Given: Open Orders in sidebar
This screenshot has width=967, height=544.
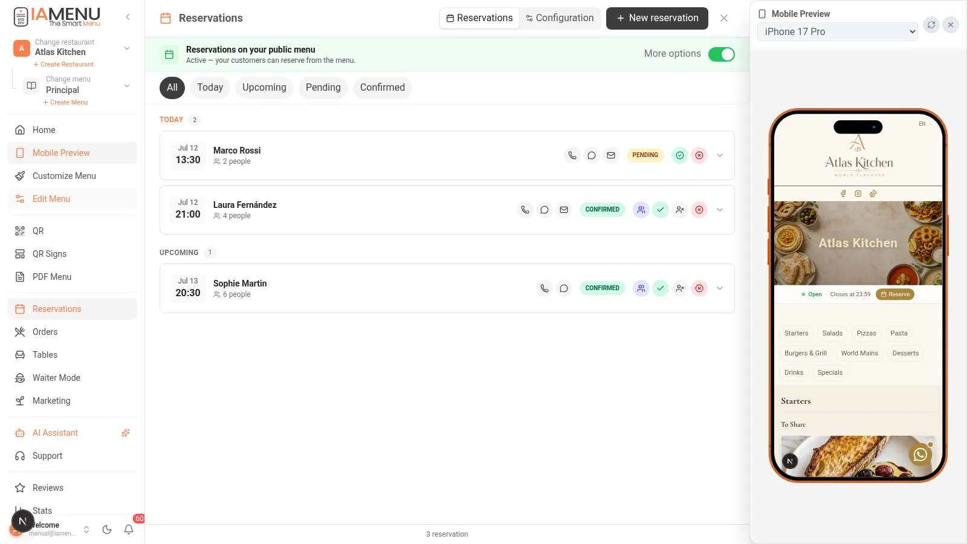Looking at the screenshot, I should (73, 332).
